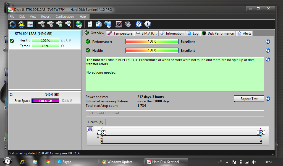
Task: Click the '1 734' start/stop count value
Action: [142, 106]
